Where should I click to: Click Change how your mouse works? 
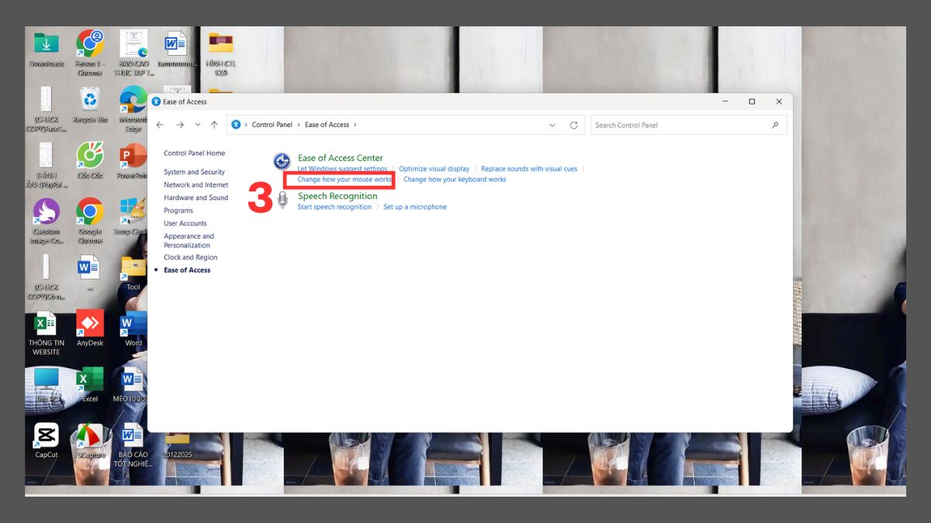pos(345,179)
